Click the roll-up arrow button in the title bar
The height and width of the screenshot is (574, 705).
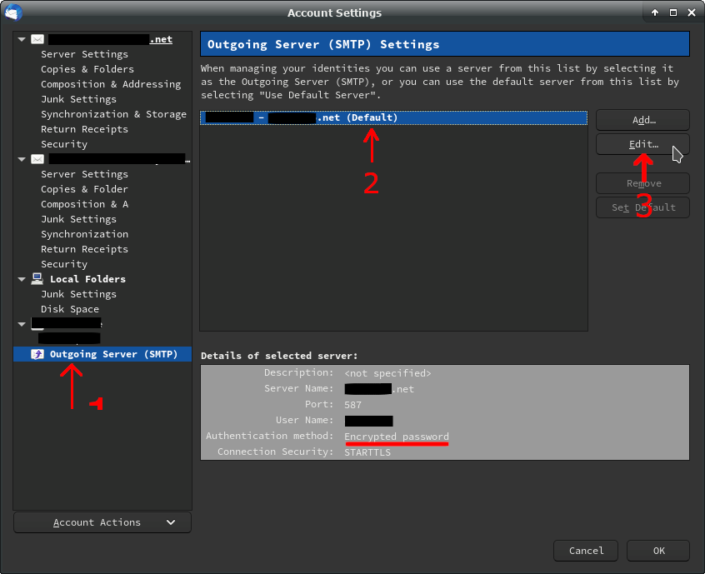(x=655, y=12)
